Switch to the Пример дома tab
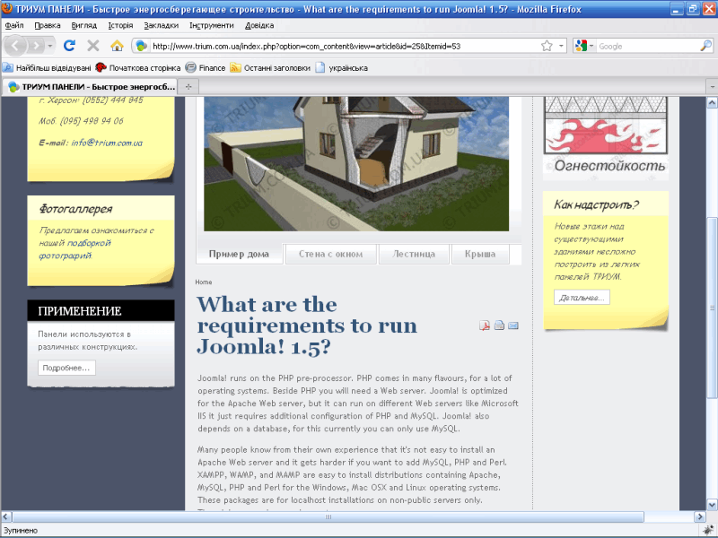 click(x=239, y=254)
